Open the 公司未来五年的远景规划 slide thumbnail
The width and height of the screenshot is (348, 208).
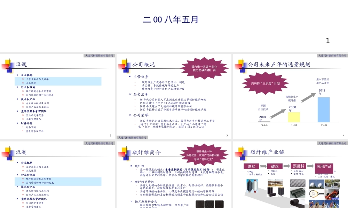(291, 96)
